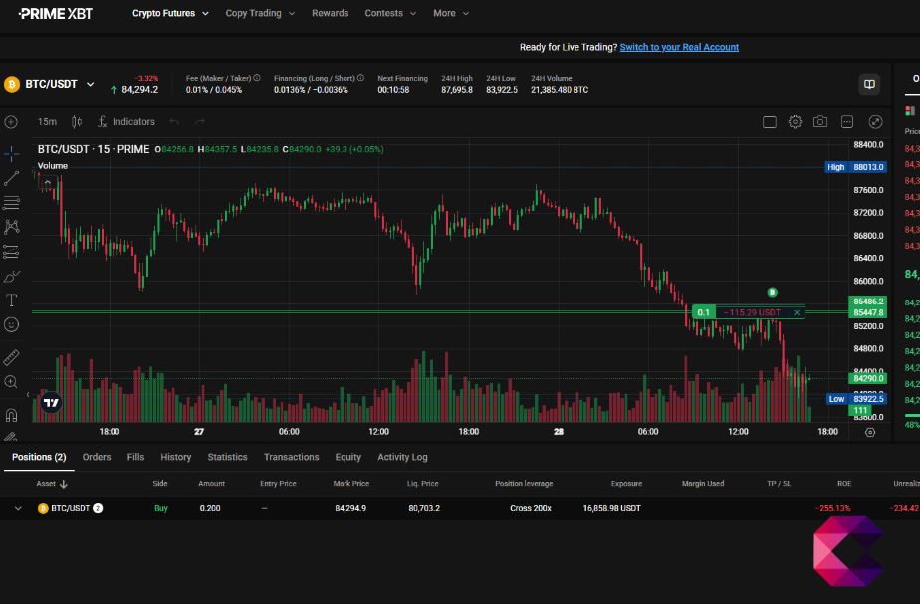Take a chart snapshot with the camera icon

tap(819, 121)
